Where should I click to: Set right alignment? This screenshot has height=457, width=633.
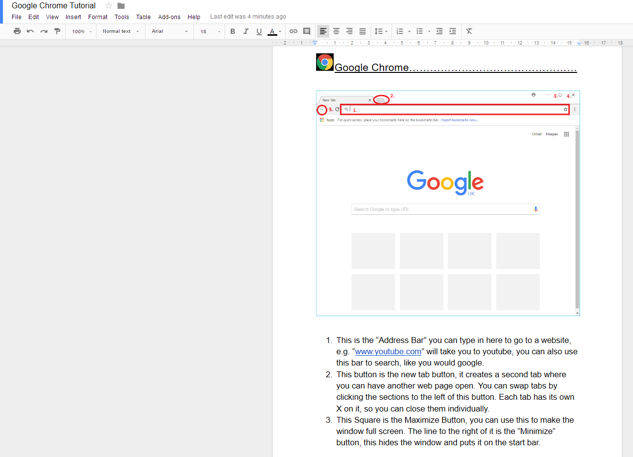pos(349,31)
